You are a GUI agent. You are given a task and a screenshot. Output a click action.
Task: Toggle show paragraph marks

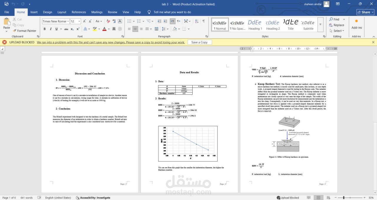[x=204, y=21]
